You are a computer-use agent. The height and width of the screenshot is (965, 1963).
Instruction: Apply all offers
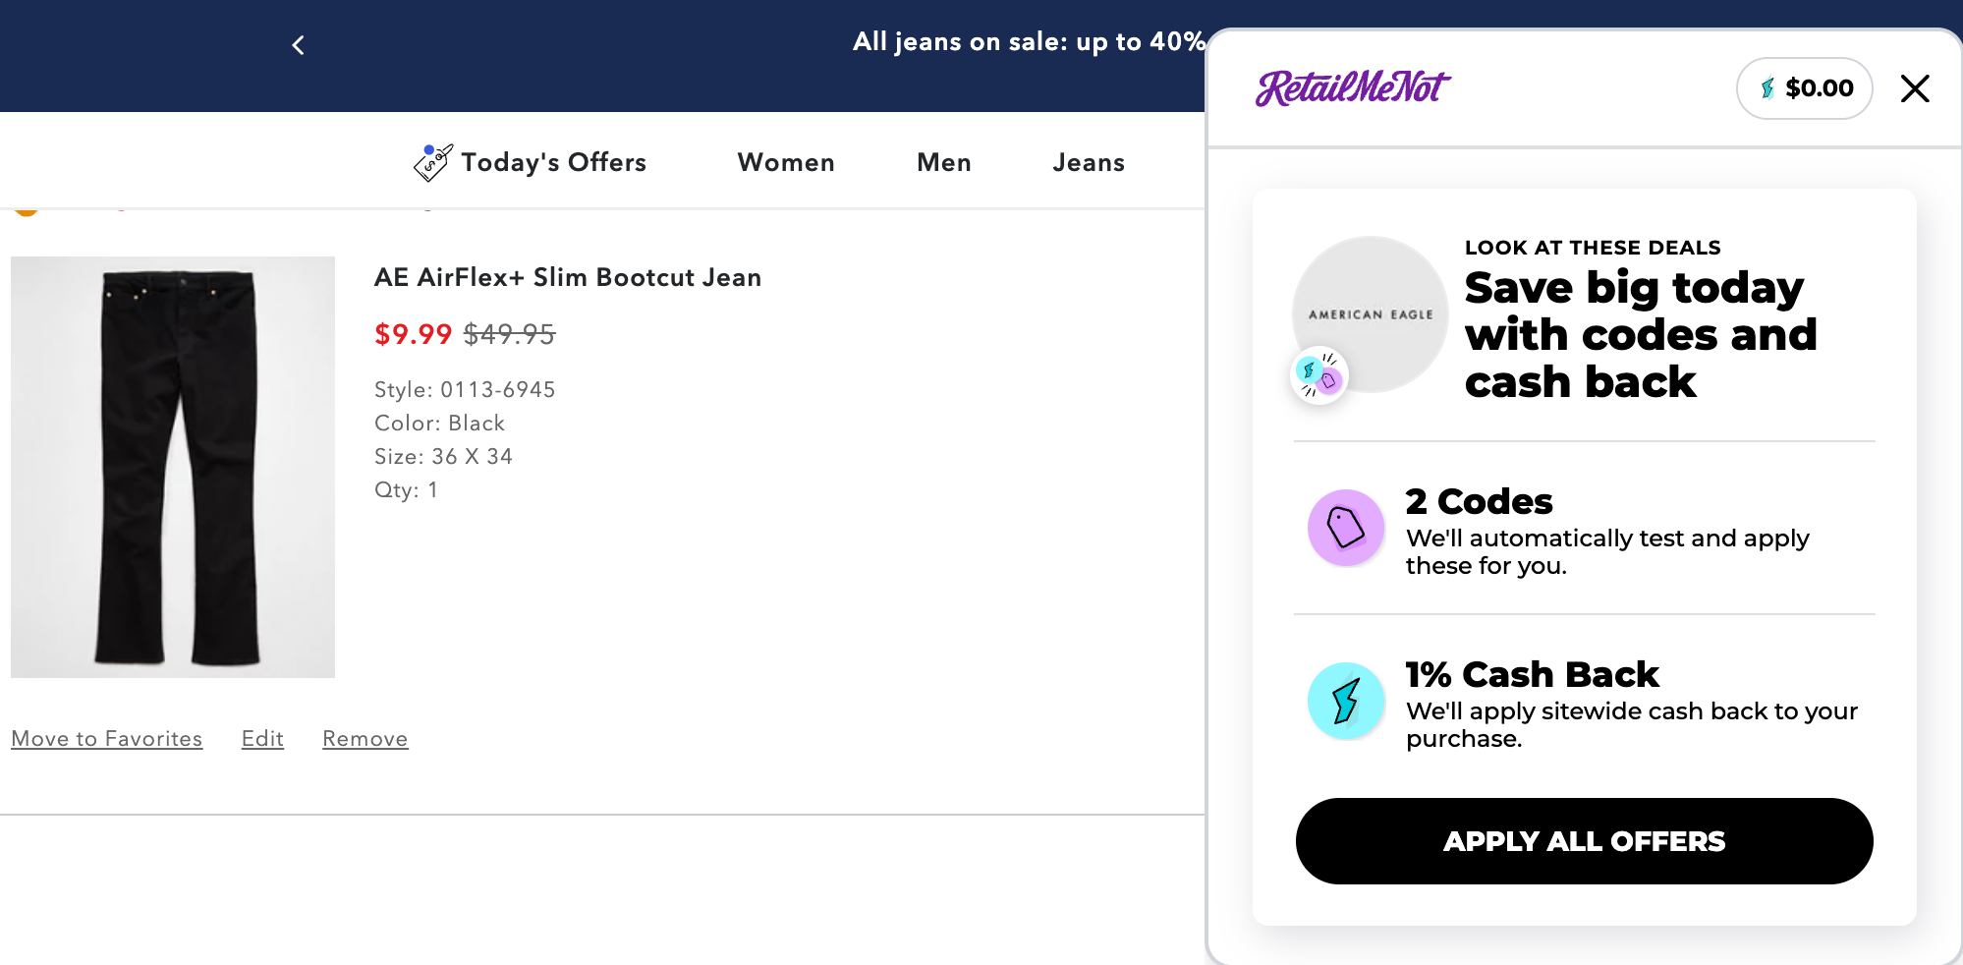pos(1584,841)
